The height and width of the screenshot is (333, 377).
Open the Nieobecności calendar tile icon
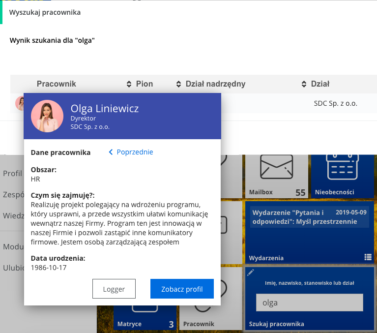342,167
